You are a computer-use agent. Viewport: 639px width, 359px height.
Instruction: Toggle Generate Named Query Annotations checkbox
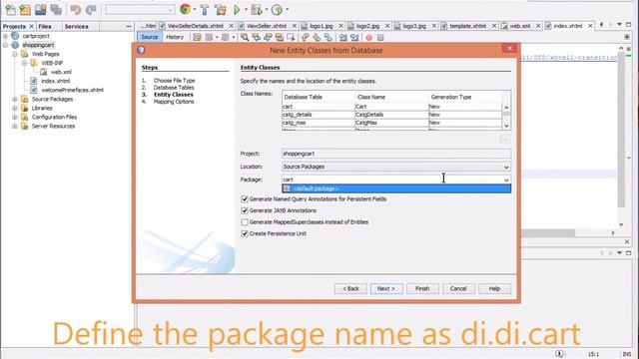245,199
